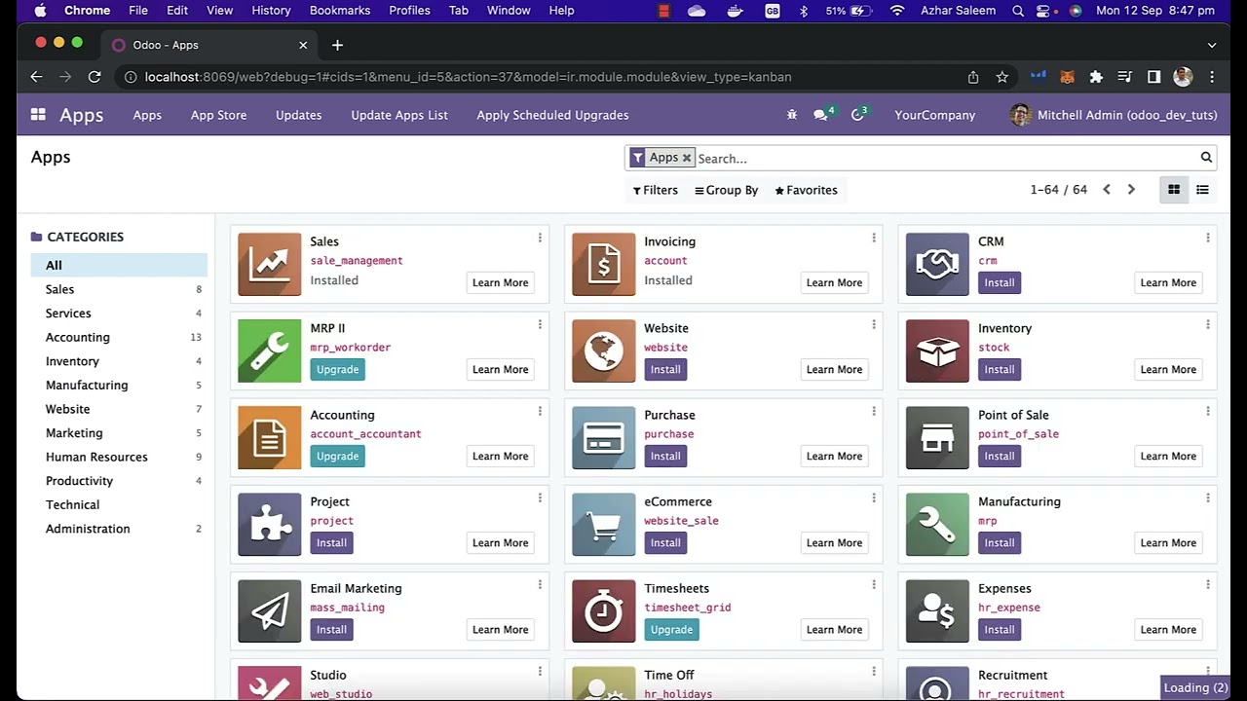Click the Invoicing app icon

(603, 265)
